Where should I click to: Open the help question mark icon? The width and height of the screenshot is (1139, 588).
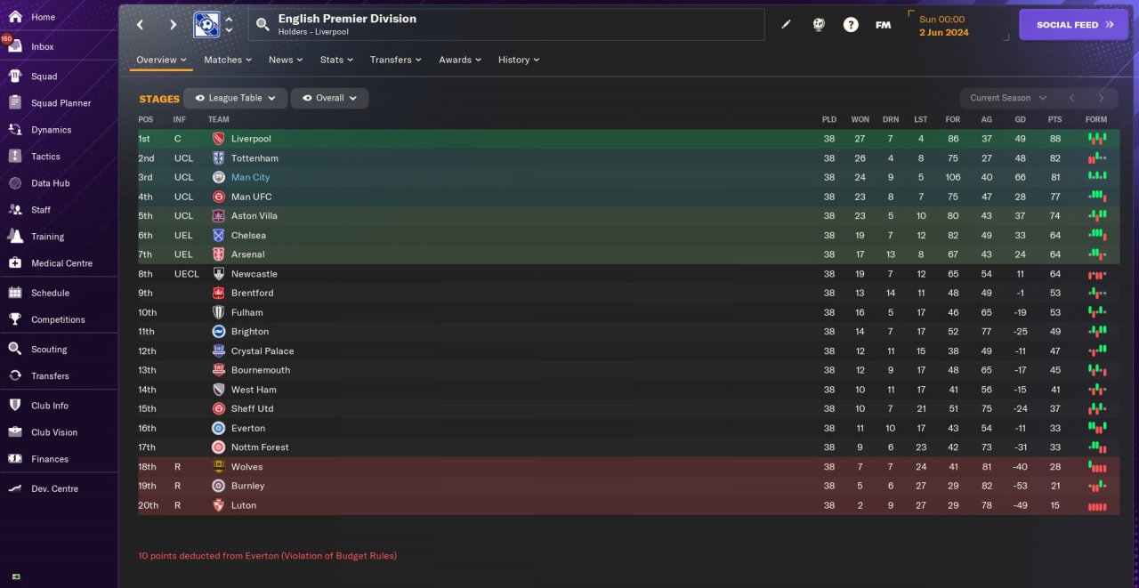coord(851,25)
